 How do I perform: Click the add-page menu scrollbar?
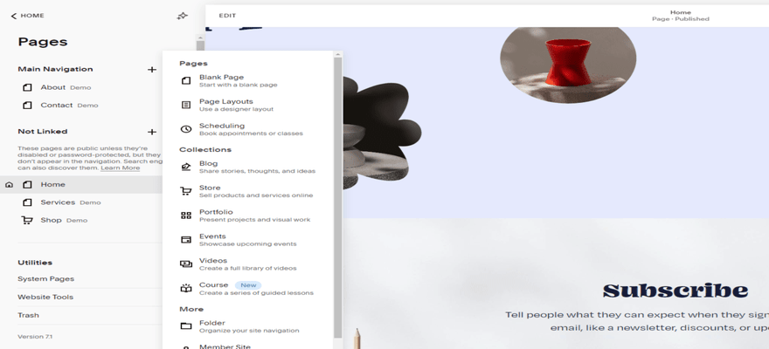coord(338,192)
